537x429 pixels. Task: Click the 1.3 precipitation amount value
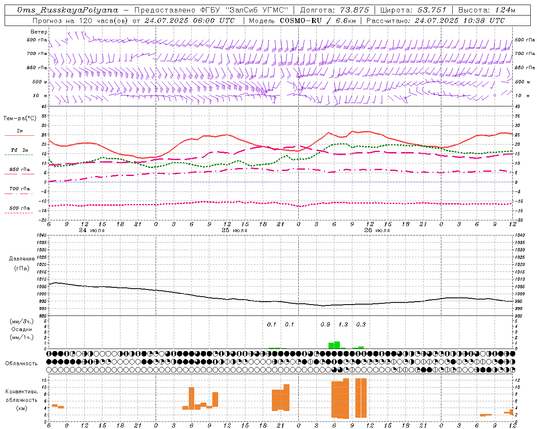(x=343, y=325)
